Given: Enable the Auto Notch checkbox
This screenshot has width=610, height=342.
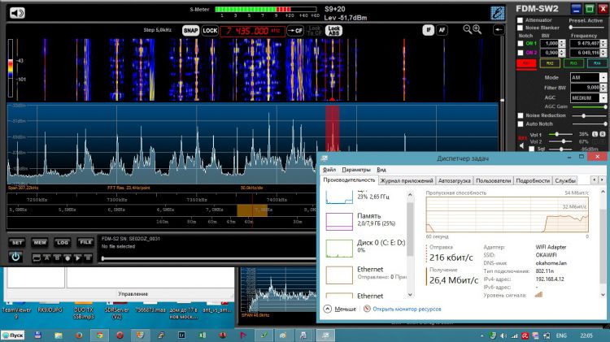Looking at the screenshot, I should click(x=521, y=123).
